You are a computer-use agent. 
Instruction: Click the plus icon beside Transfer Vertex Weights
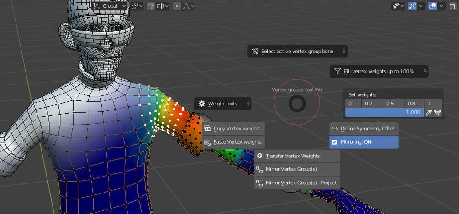tap(259, 156)
